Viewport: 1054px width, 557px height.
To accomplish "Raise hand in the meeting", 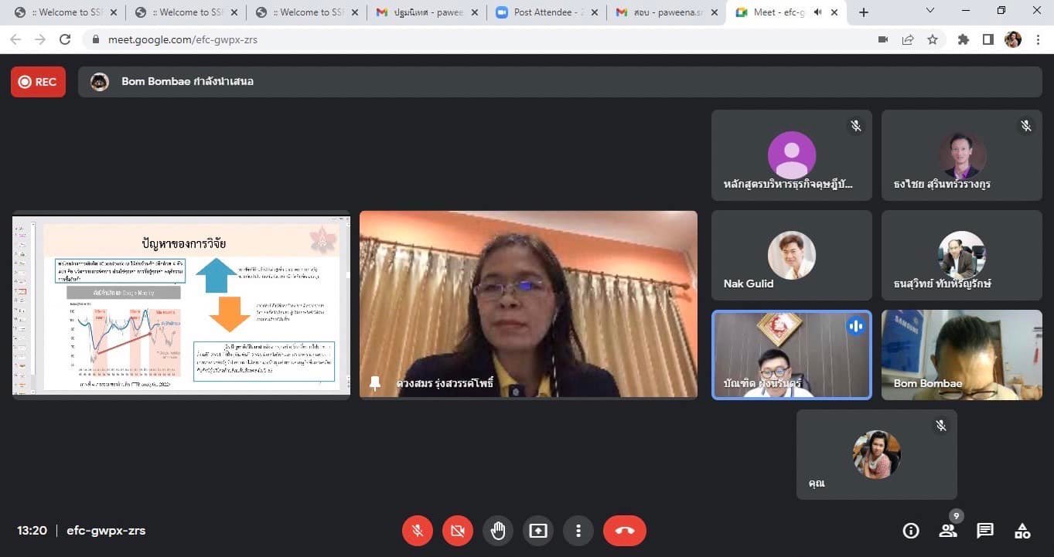I will pos(498,531).
